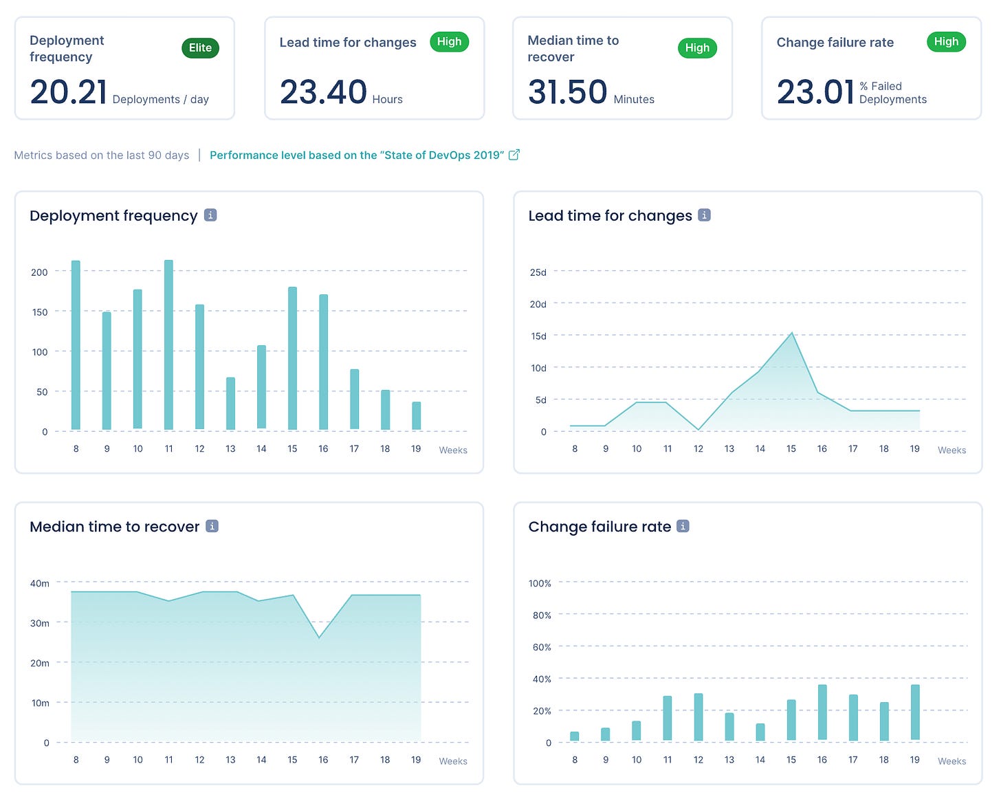Open the Deployment frequency info tooltip icon
The image size is (1001, 808).
click(x=211, y=215)
